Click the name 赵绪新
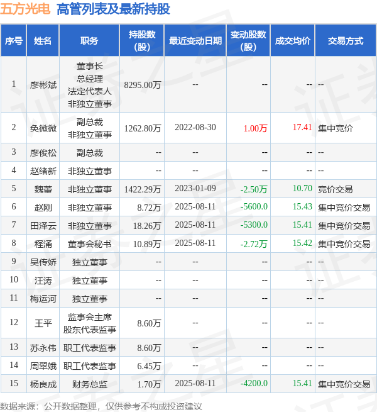 point(43,171)
